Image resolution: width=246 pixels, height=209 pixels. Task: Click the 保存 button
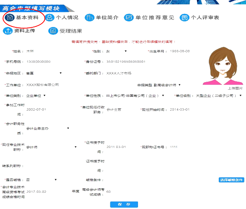[124, 205]
